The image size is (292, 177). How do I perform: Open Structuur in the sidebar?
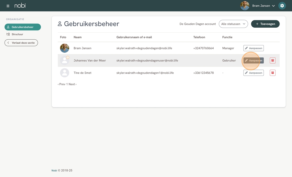(x=17, y=34)
